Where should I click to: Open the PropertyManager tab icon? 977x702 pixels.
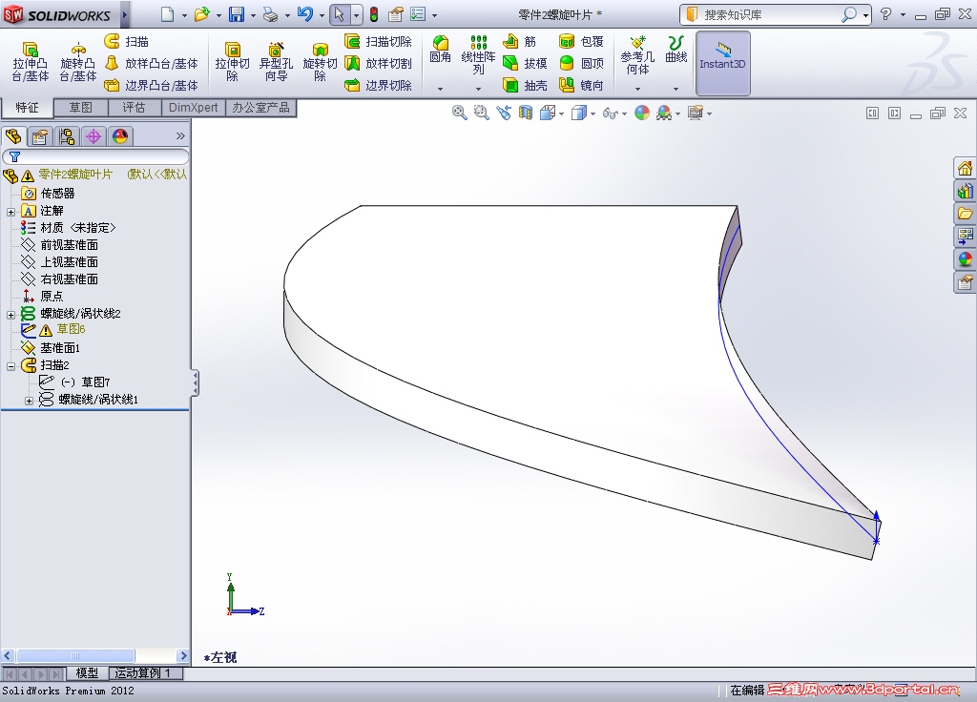coord(40,136)
